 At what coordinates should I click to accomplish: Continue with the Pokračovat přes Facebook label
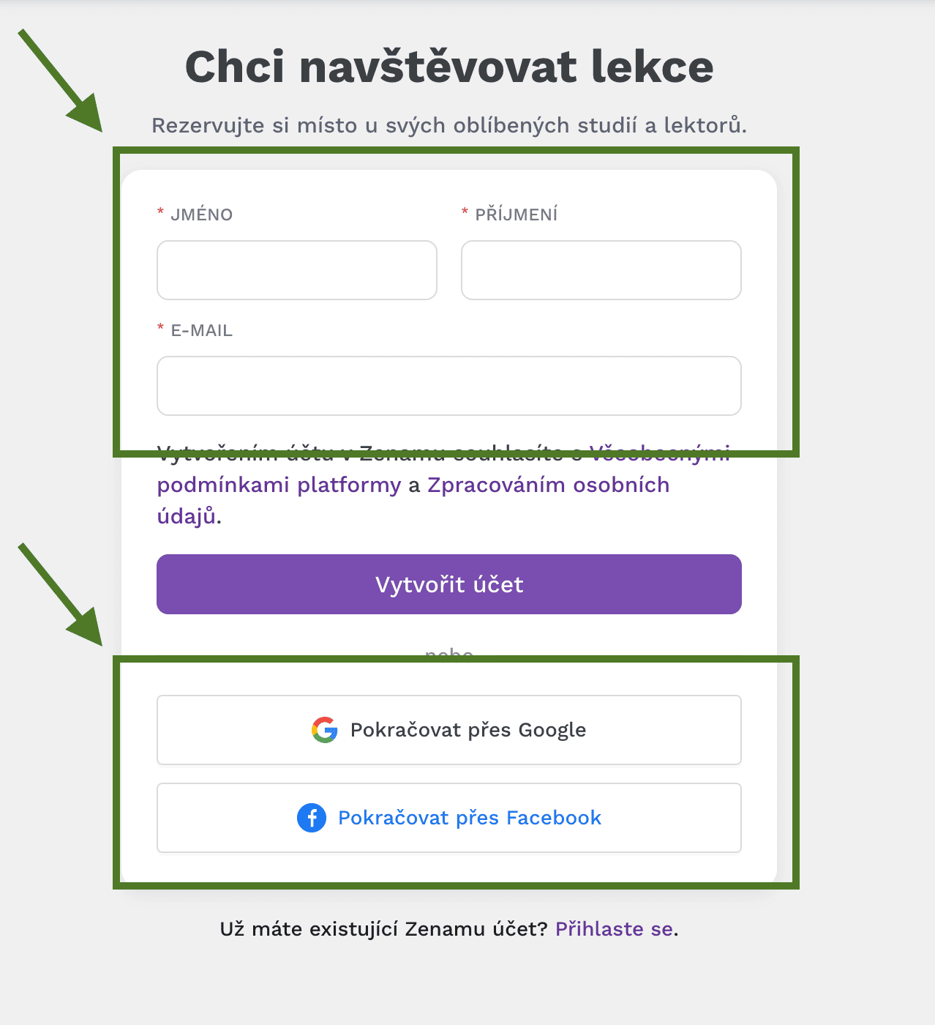470,818
